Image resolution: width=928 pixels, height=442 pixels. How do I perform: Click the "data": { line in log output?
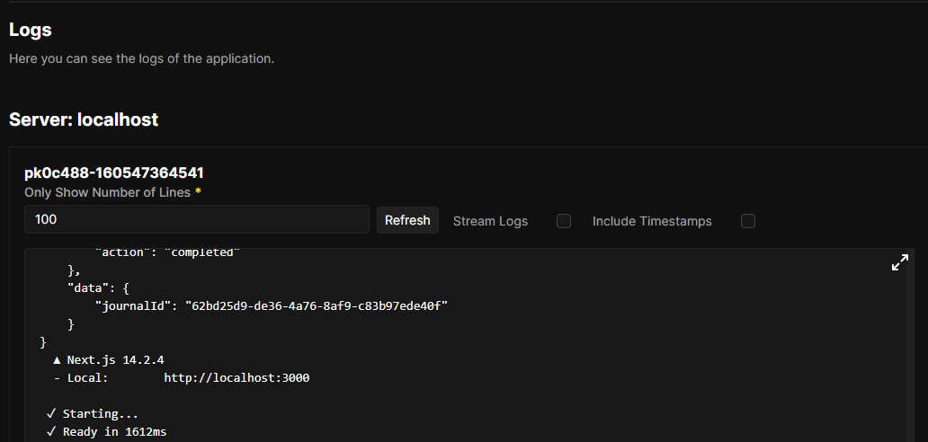pos(100,287)
